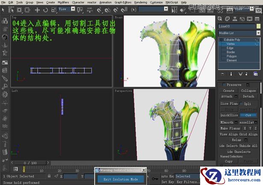Viewport: 263px width, 185px height.
Task: Toggle the Show End Result icon
Action: (x=231, y=74)
